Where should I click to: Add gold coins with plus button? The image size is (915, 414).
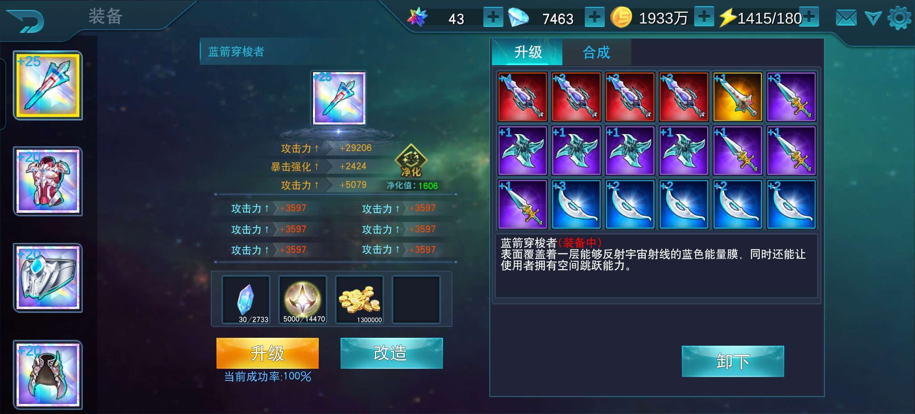(x=704, y=17)
